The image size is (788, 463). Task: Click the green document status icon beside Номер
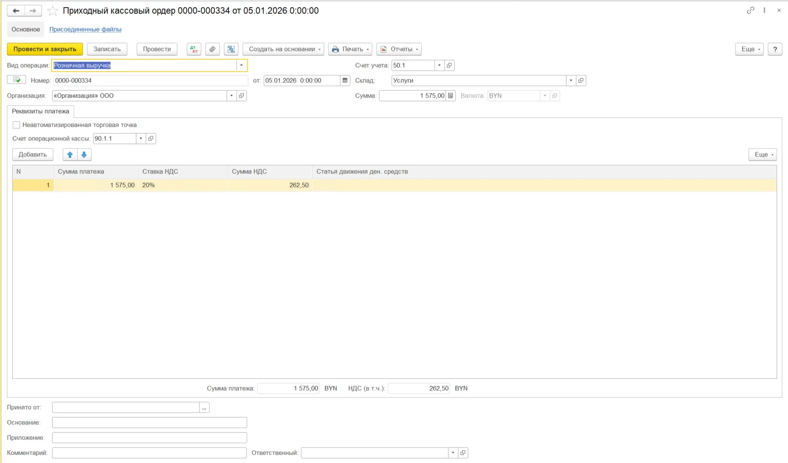point(17,80)
